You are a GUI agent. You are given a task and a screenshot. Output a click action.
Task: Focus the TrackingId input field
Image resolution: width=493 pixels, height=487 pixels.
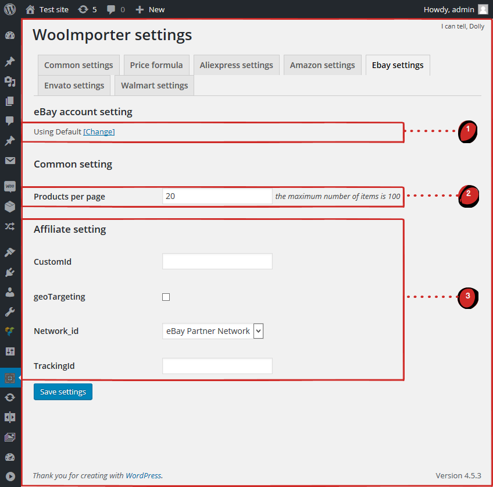217,366
